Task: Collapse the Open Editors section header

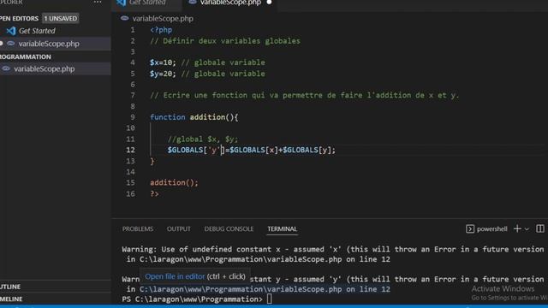Action: pos(19,19)
